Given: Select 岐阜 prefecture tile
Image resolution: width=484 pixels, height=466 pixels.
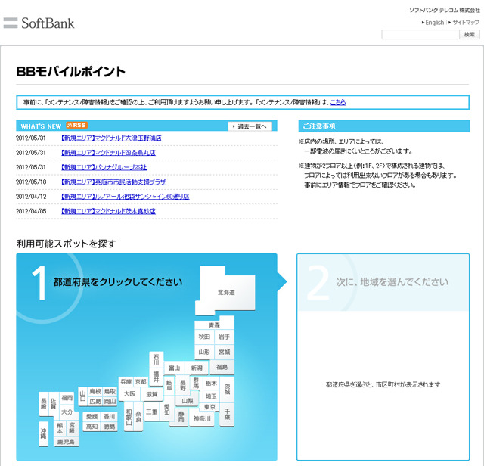Looking at the screenshot, I should pyautogui.click(x=169, y=385).
